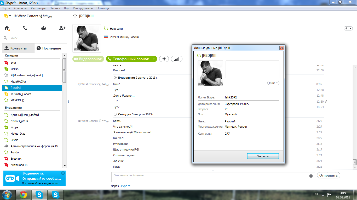Toggle favorite star for [RED]Kill

[x=75, y=16]
